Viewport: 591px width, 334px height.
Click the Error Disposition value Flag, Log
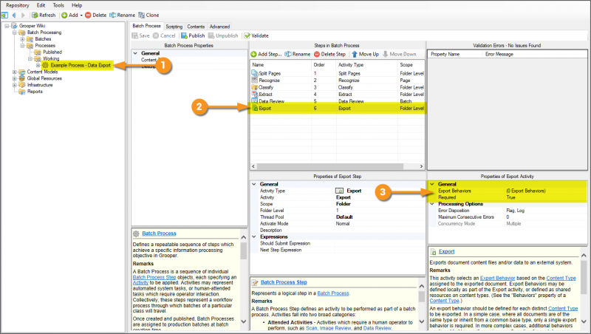coord(515,211)
